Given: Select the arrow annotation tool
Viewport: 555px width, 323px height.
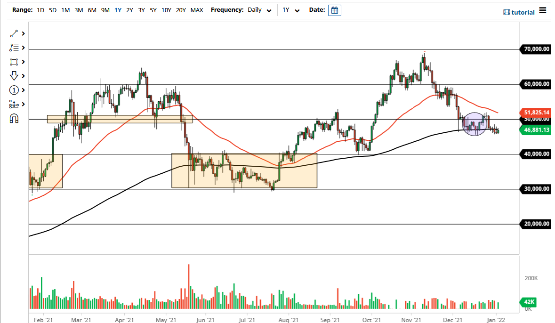Looking at the screenshot, I should pos(13,76).
